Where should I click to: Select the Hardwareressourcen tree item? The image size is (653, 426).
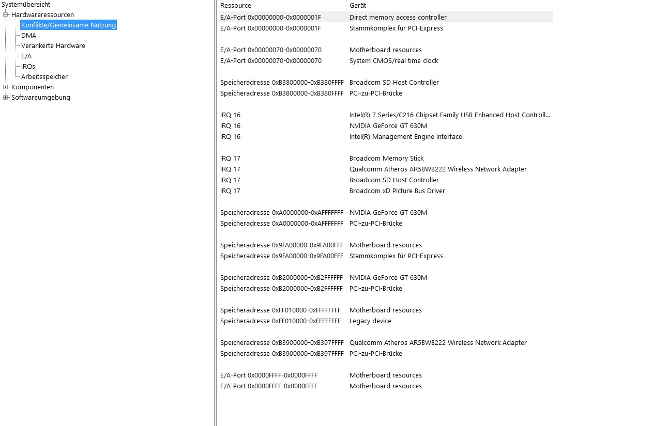coord(42,15)
